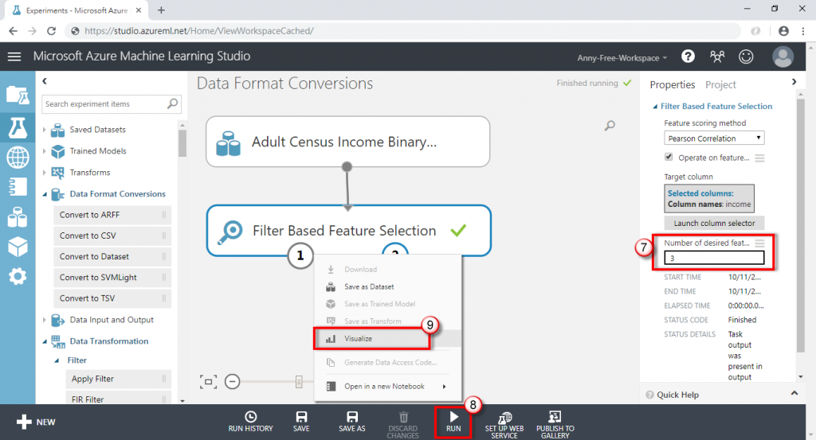Click Launch column selector button

(714, 223)
